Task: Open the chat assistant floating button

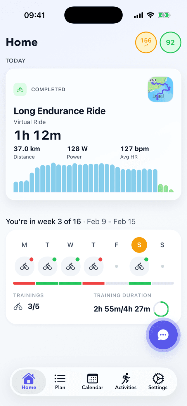Action: 163,334
